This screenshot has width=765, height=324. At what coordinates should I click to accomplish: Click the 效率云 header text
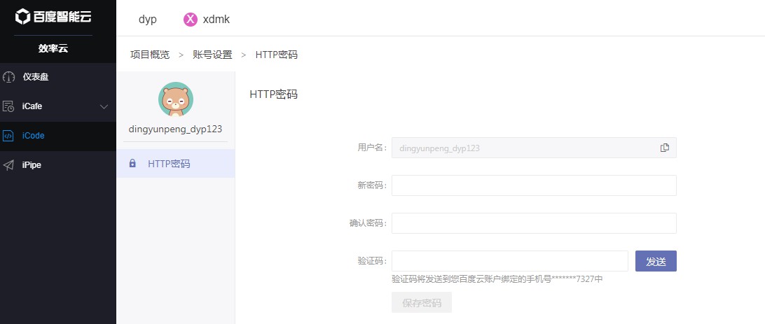[53, 49]
